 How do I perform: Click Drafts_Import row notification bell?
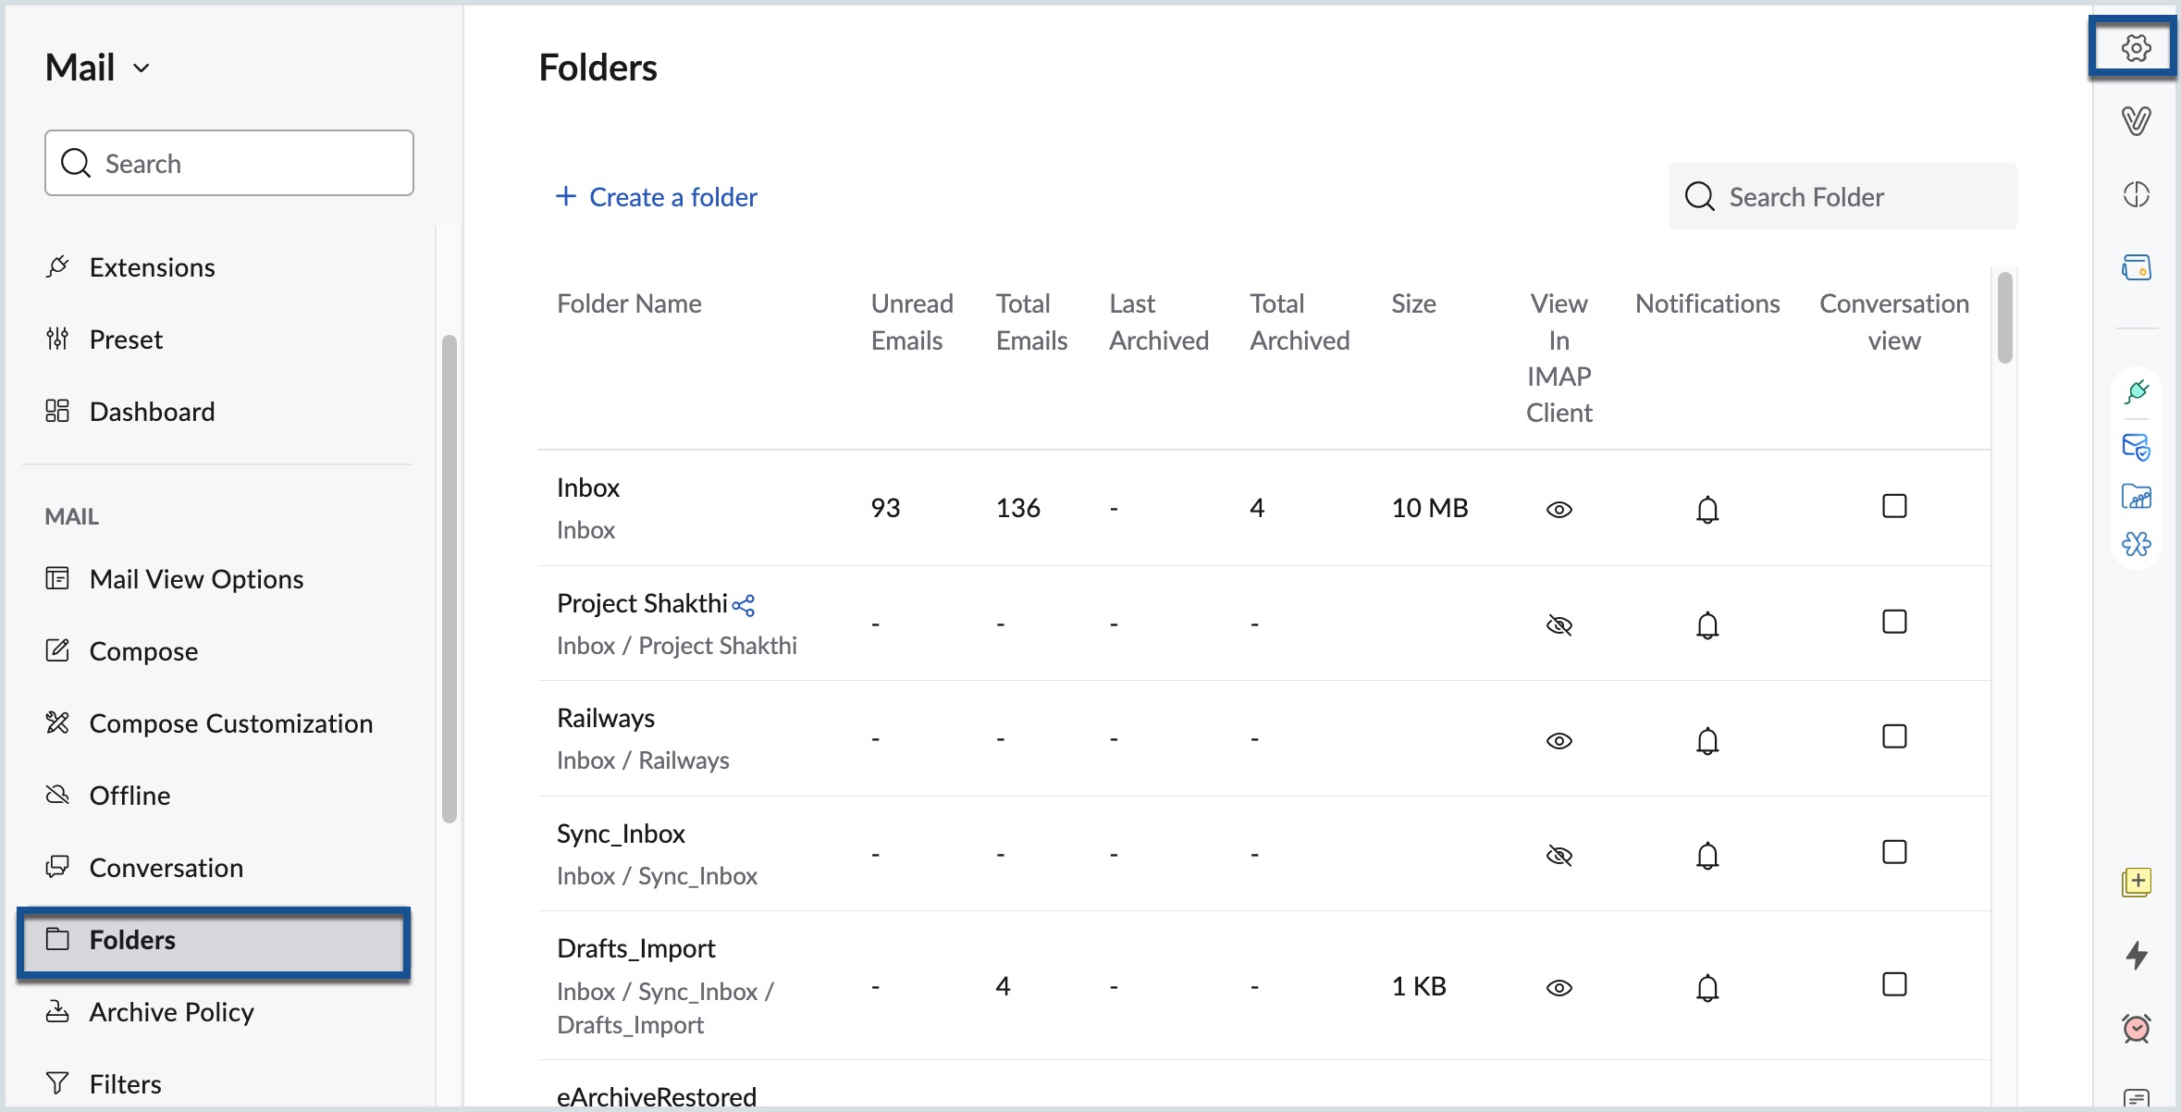point(1707,988)
